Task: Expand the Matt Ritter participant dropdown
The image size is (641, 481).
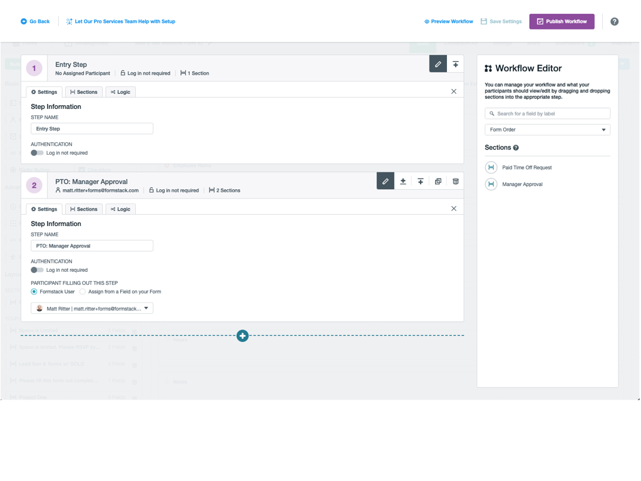Action: 146,308
